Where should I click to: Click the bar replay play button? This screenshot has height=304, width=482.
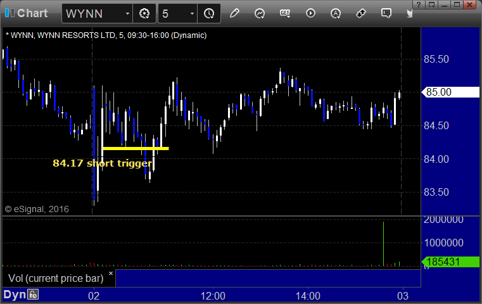pos(310,13)
